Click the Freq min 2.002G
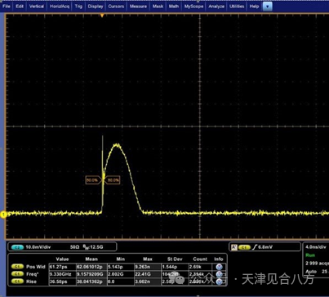This screenshot has height=297, width=329. coord(116,274)
